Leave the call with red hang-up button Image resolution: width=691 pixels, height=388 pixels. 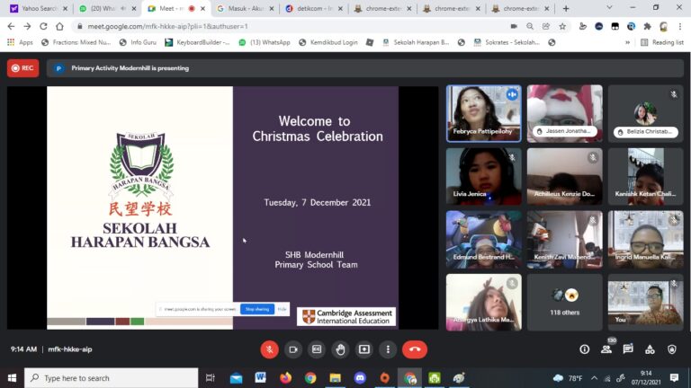coord(415,349)
